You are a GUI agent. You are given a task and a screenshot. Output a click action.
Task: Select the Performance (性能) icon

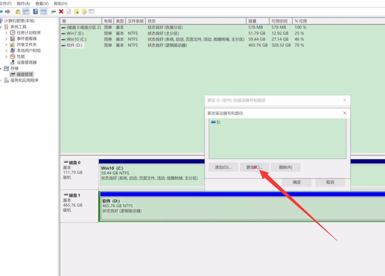[x=13, y=56]
